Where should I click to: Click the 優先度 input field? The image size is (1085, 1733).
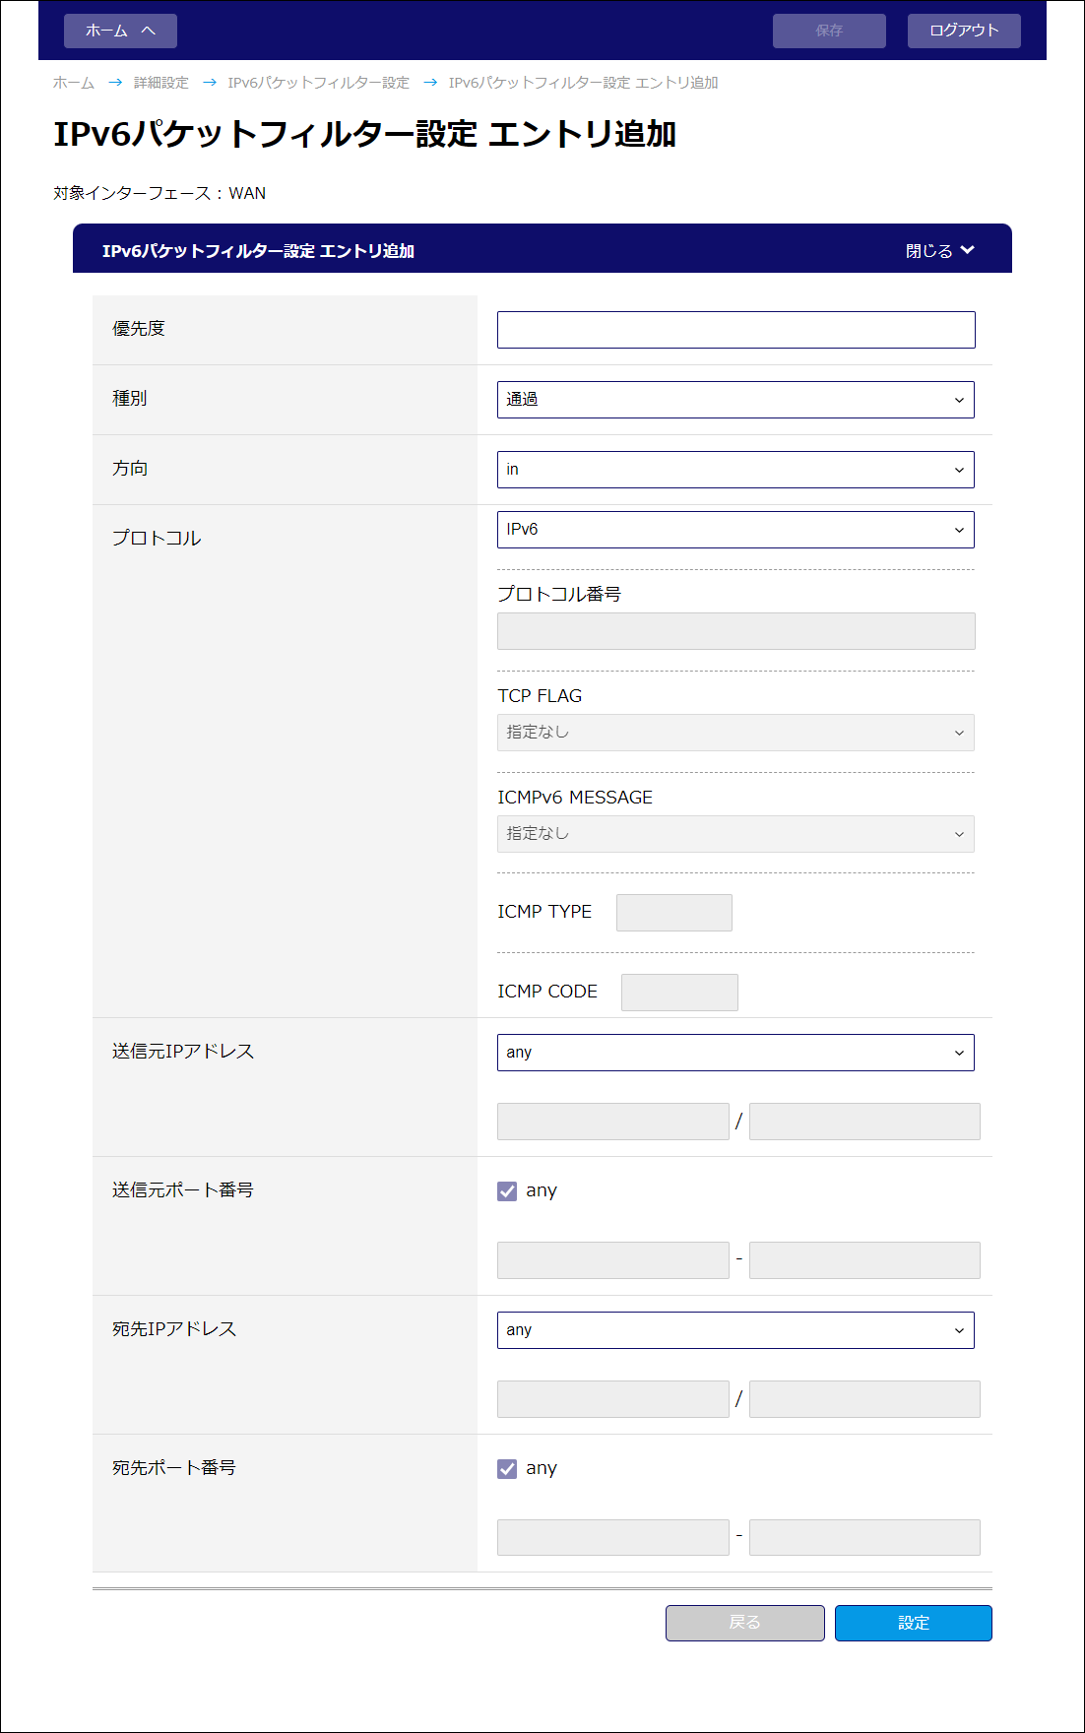[x=735, y=330]
